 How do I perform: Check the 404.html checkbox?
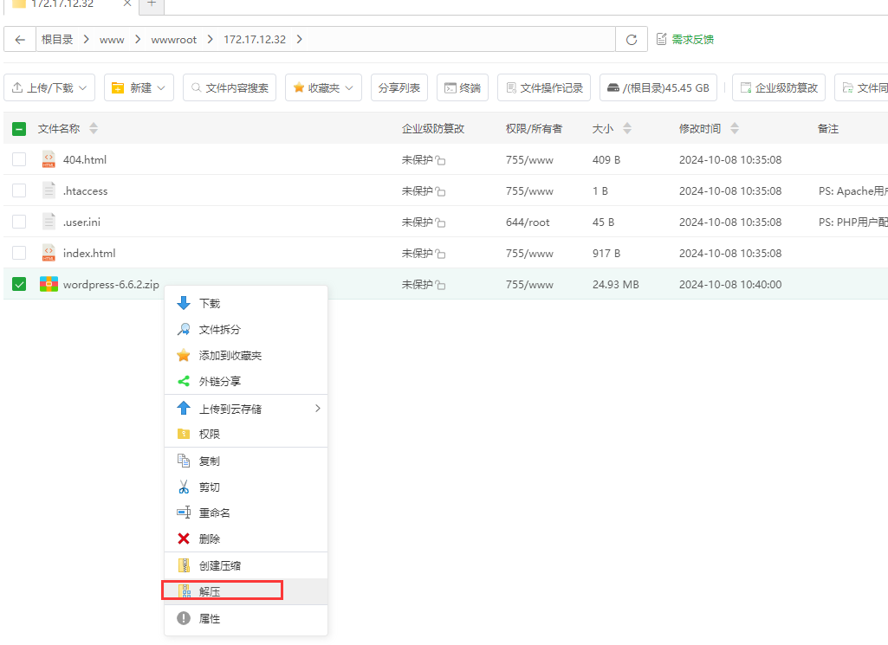tap(19, 159)
